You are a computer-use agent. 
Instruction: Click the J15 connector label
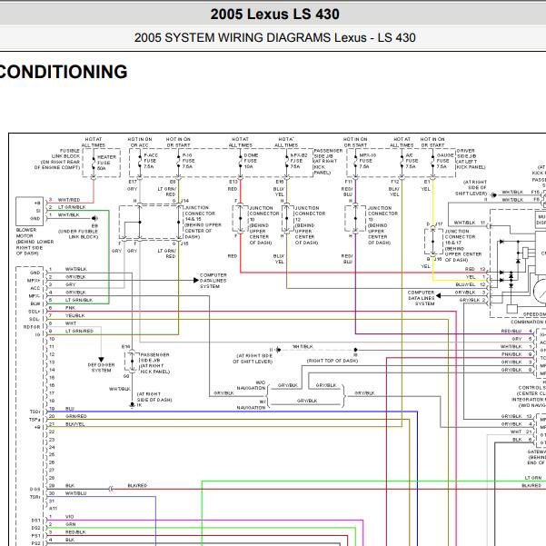pyautogui.click(x=185, y=243)
